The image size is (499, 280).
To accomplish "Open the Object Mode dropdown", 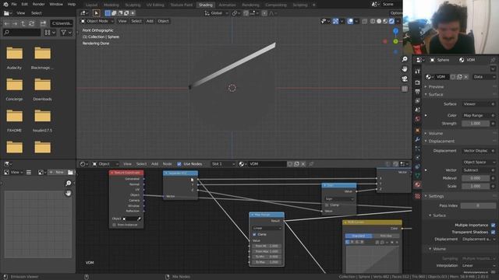I will point(97,21).
